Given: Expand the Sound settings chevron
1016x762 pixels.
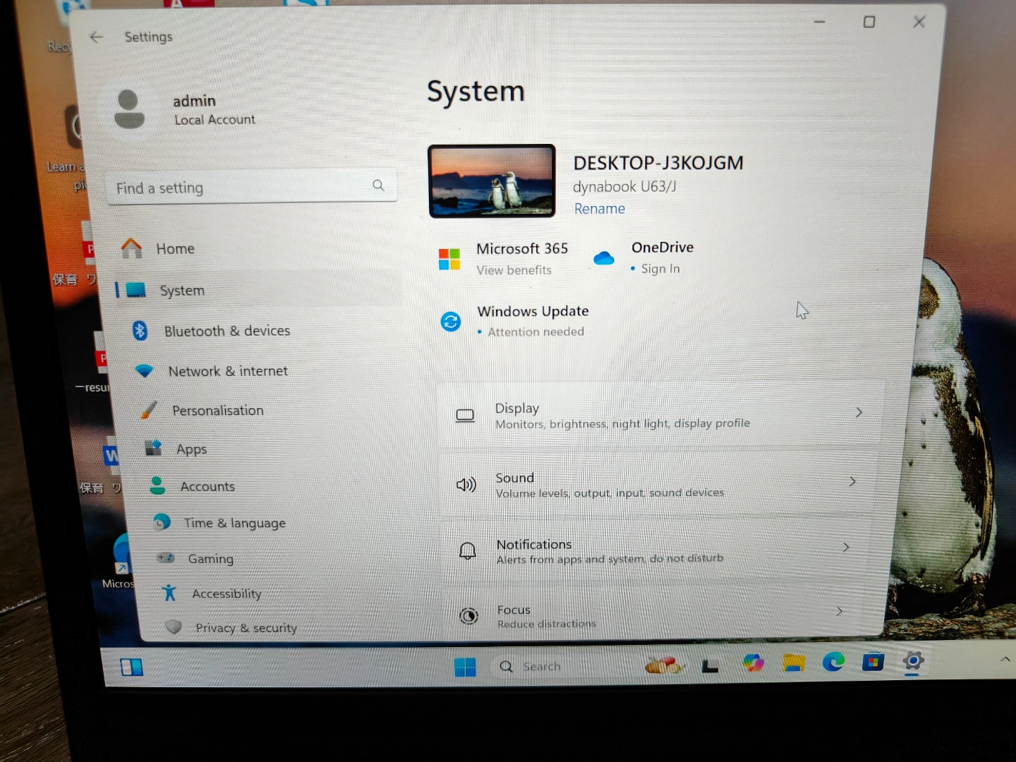Looking at the screenshot, I should pyautogui.click(x=852, y=481).
